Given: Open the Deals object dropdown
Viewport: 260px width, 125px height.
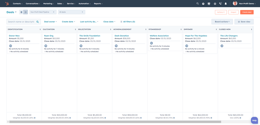Looking at the screenshot, I should [11, 12].
